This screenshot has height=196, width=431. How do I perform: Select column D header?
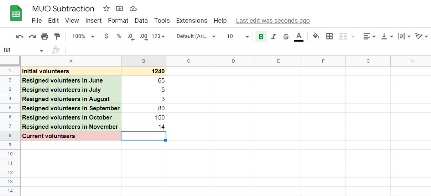(233, 61)
